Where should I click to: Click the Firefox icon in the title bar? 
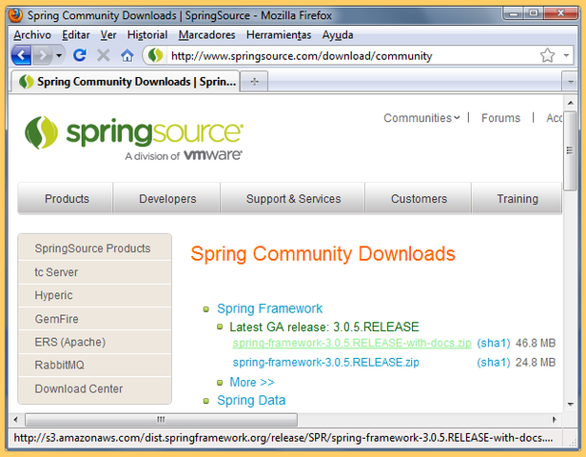15,15
